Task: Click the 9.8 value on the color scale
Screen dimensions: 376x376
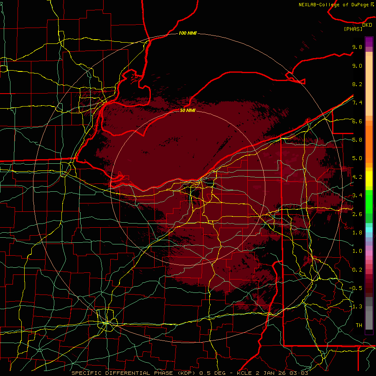Action: pyautogui.click(x=357, y=47)
